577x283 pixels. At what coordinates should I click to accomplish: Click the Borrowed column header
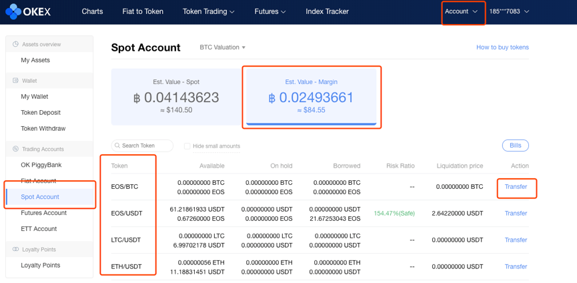tap(347, 166)
